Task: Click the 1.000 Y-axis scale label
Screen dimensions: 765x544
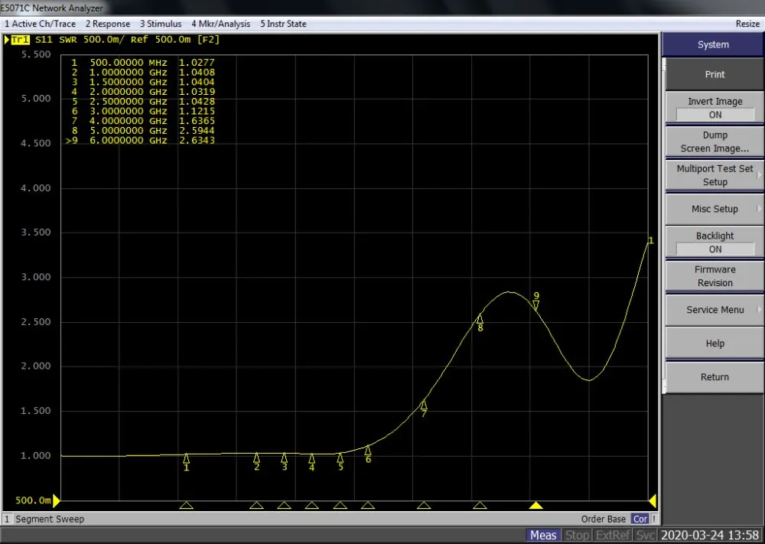Action: [x=36, y=455]
